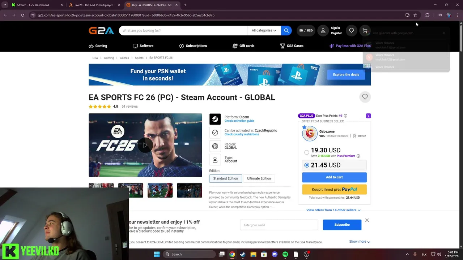Close the newsletter banner

tap(367, 220)
